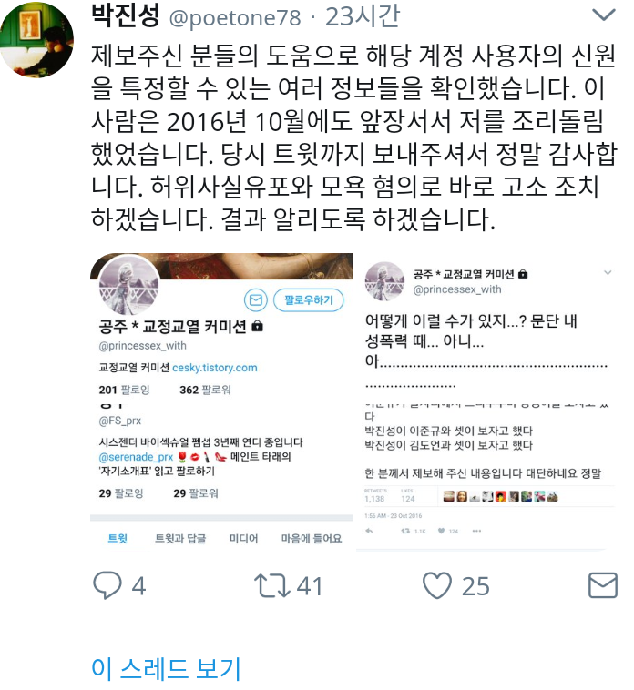Screen dimensions: 634x690
Task: Click the small heart icon in the embedded tweet
Action: (x=441, y=531)
